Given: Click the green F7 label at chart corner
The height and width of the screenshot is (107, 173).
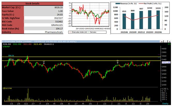Looking at the screenshot, I should pyautogui.click(x=169, y=44).
